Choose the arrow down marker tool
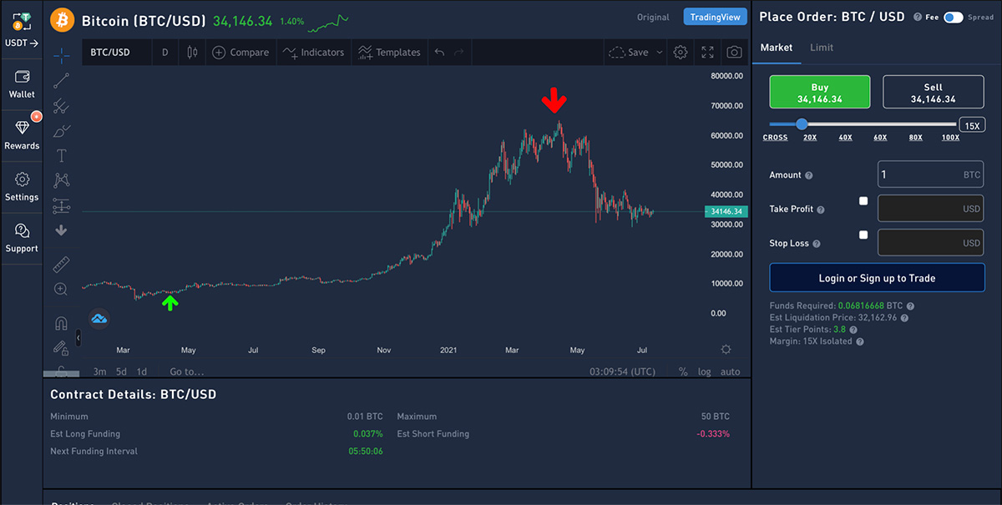This screenshot has width=1002, height=505. click(61, 230)
